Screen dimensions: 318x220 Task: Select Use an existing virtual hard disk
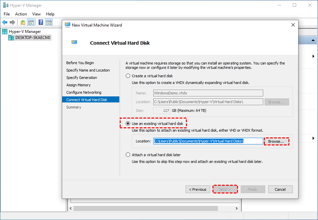[x=128, y=124]
